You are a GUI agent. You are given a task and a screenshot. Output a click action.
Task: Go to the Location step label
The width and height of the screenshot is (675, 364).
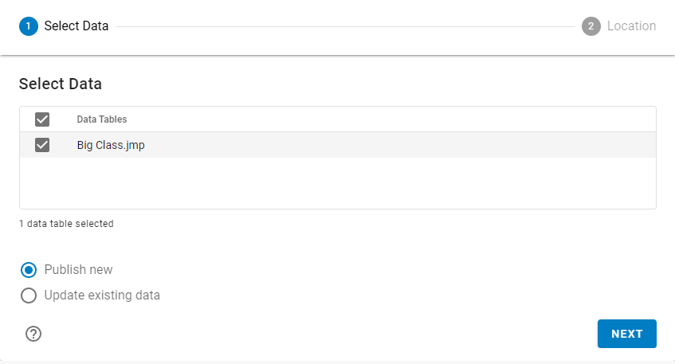(x=631, y=26)
